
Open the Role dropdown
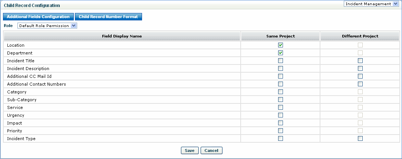(x=47, y=26)
